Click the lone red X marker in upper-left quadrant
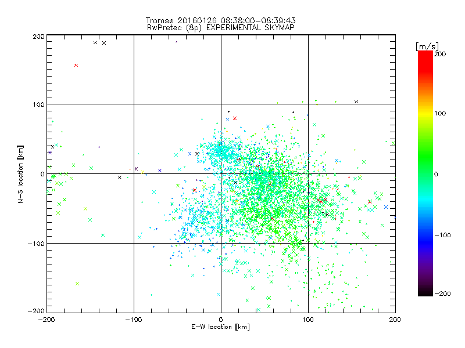The image size is (465, 348). (x=76, y=65)
